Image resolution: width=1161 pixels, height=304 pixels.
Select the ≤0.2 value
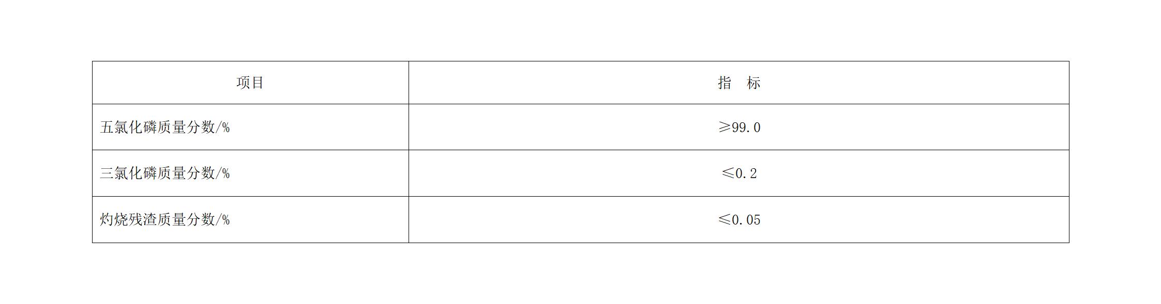[x=739, y=173]
